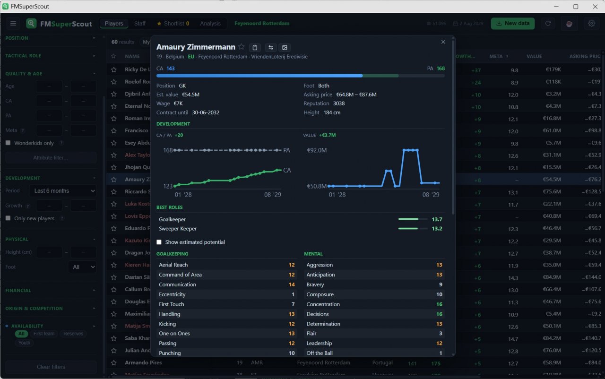Sort by the VALUE column header
Image resolution: width=605 pixels, height=379 pixels.
pyautogui.click(x=534, y=56)
